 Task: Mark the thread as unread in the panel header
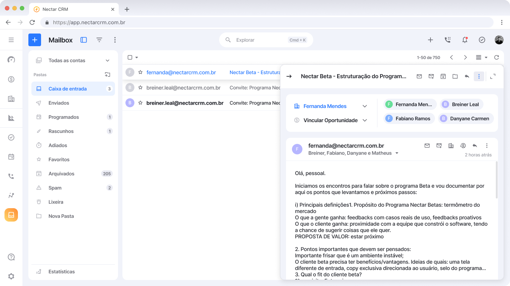click(419, 76)
